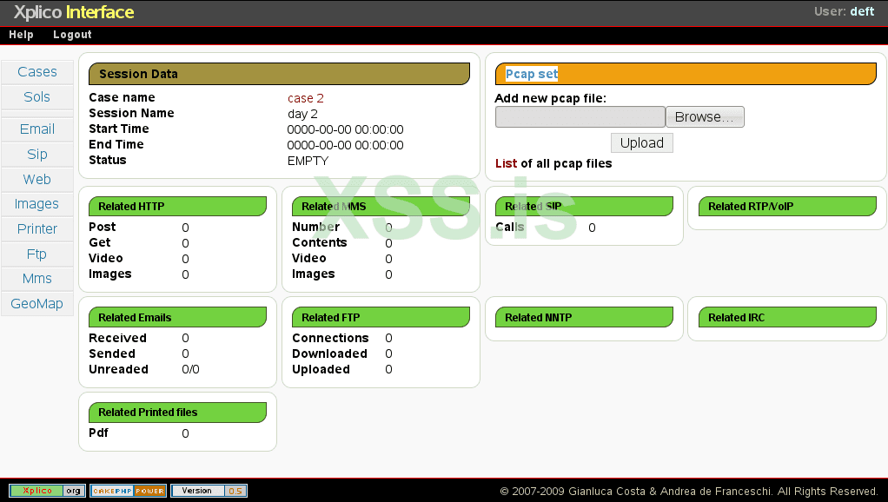
Task: Open the Cases section in the sidebar
Action: [x=36, y=71]
